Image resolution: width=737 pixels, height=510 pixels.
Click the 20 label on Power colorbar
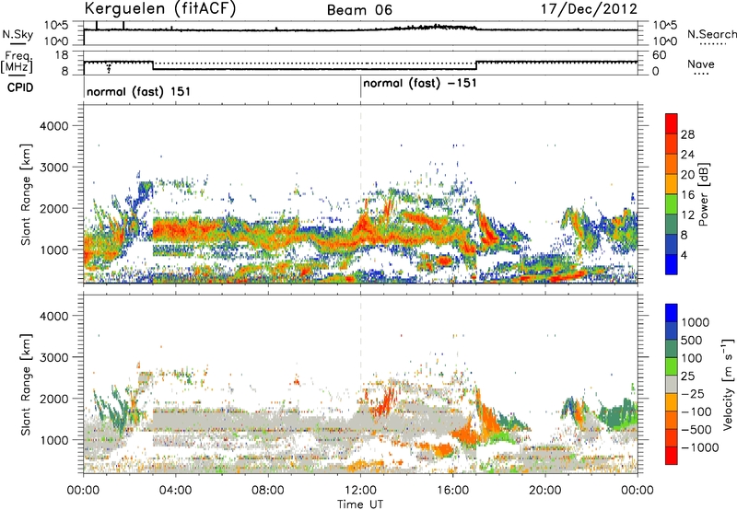pos(687,175)
